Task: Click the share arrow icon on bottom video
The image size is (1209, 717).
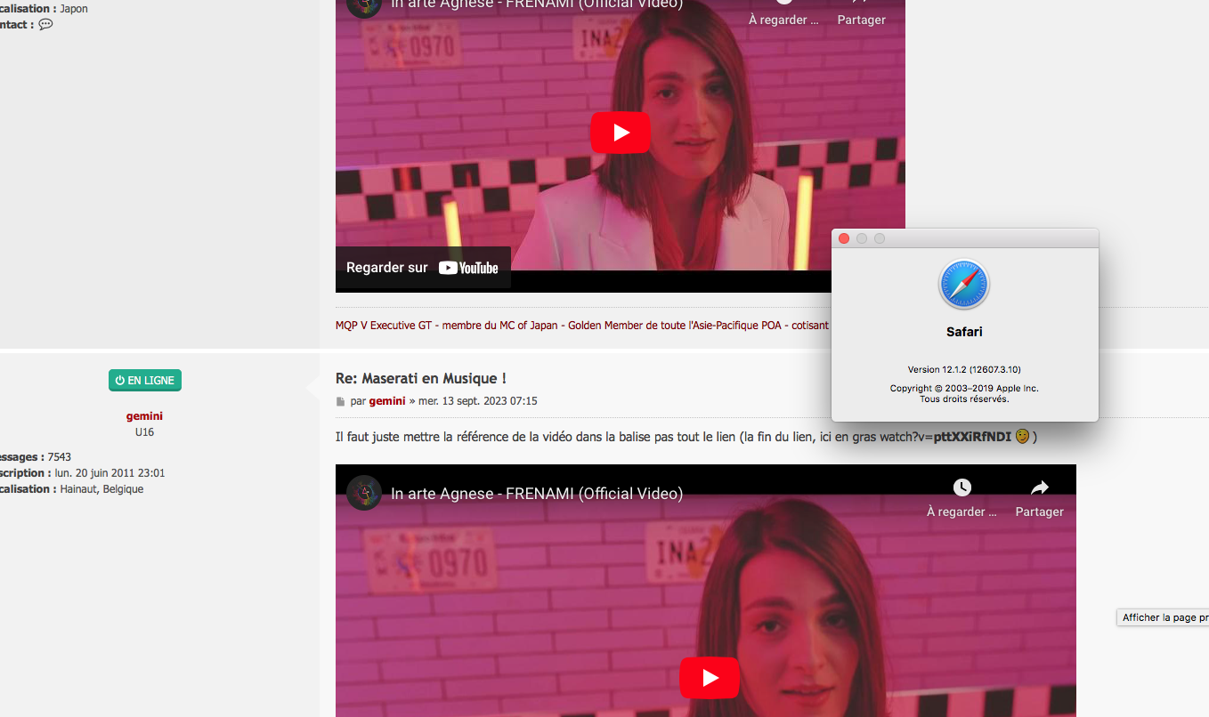Action: [1040, 487]
